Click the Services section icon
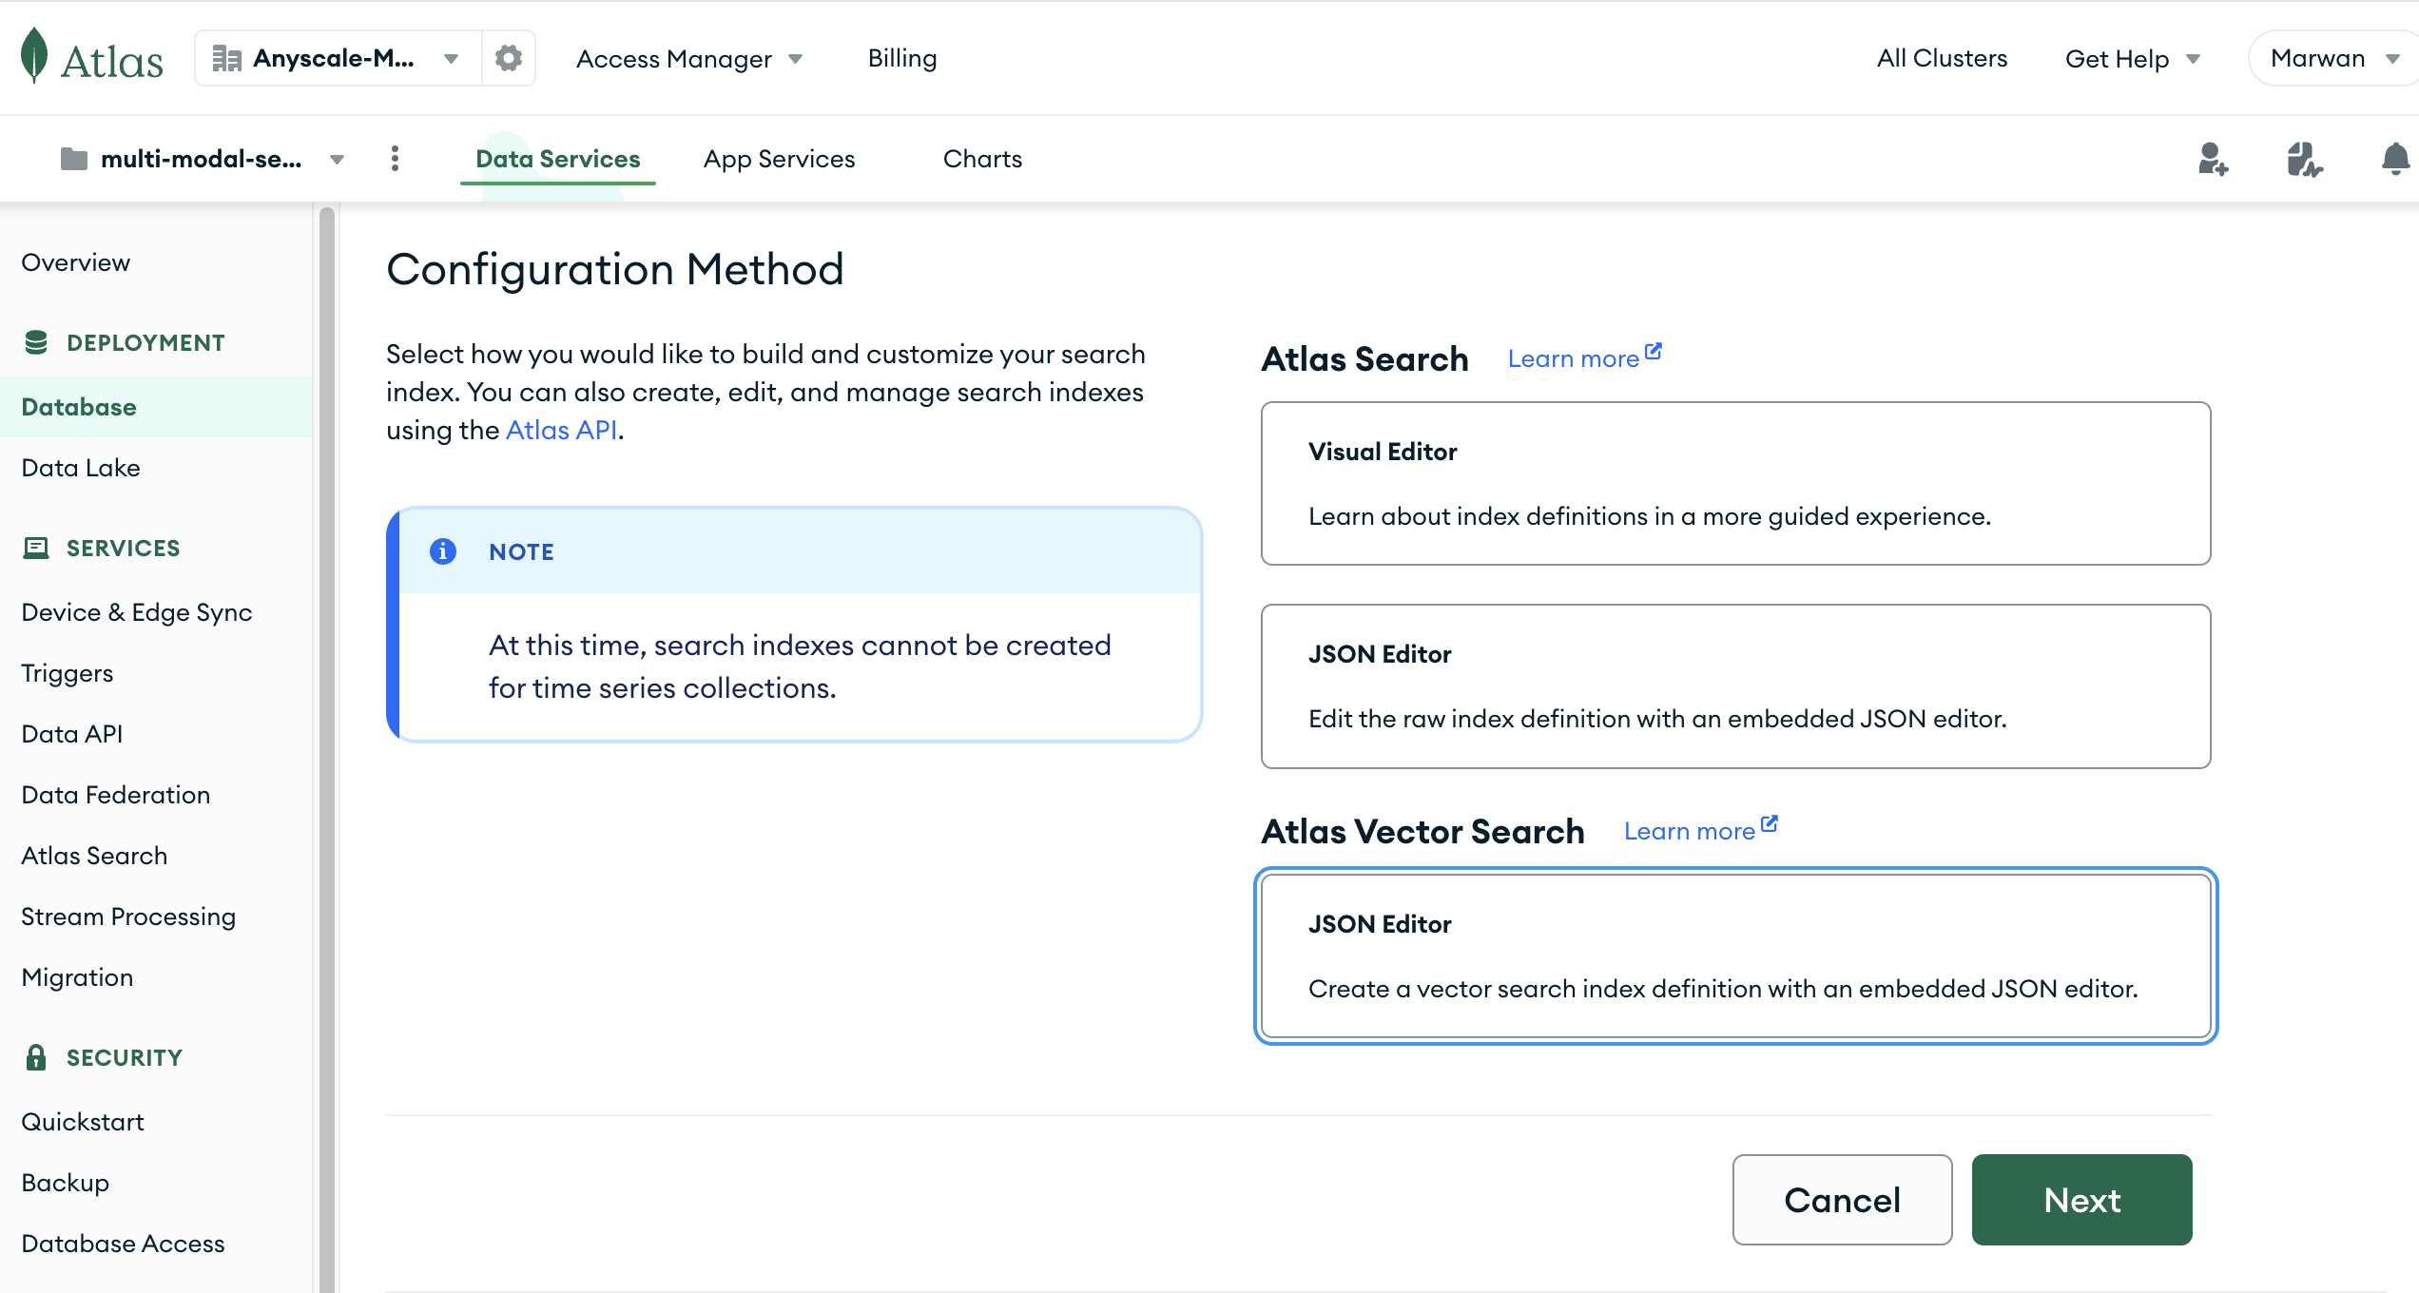This screenshot has height=1293, width=2419. pos(36,548)
